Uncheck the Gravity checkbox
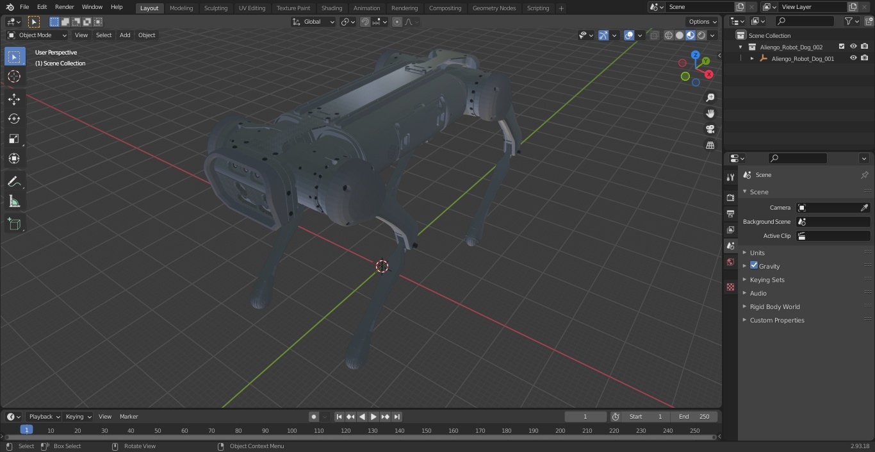Image resolution: width=875 pixels, height=452 pixels. (754, 265)
